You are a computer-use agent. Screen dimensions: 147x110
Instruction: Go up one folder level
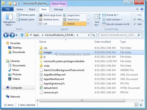tap(22, 35)
